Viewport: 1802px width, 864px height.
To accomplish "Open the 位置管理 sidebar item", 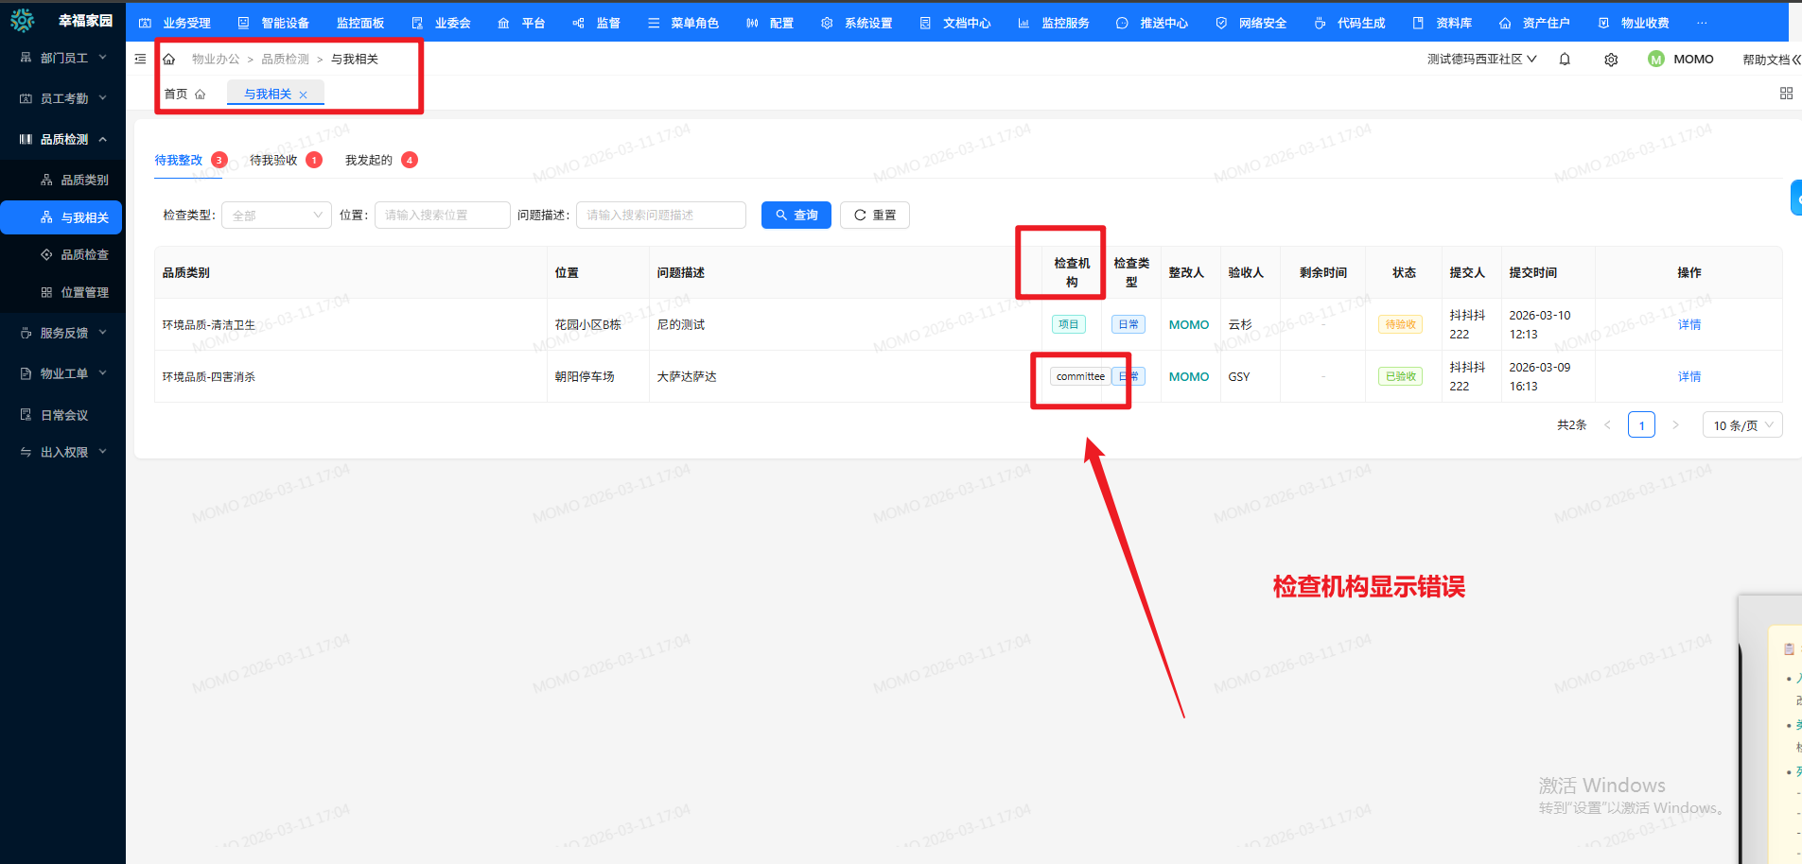I will click(x=84, y=292).
